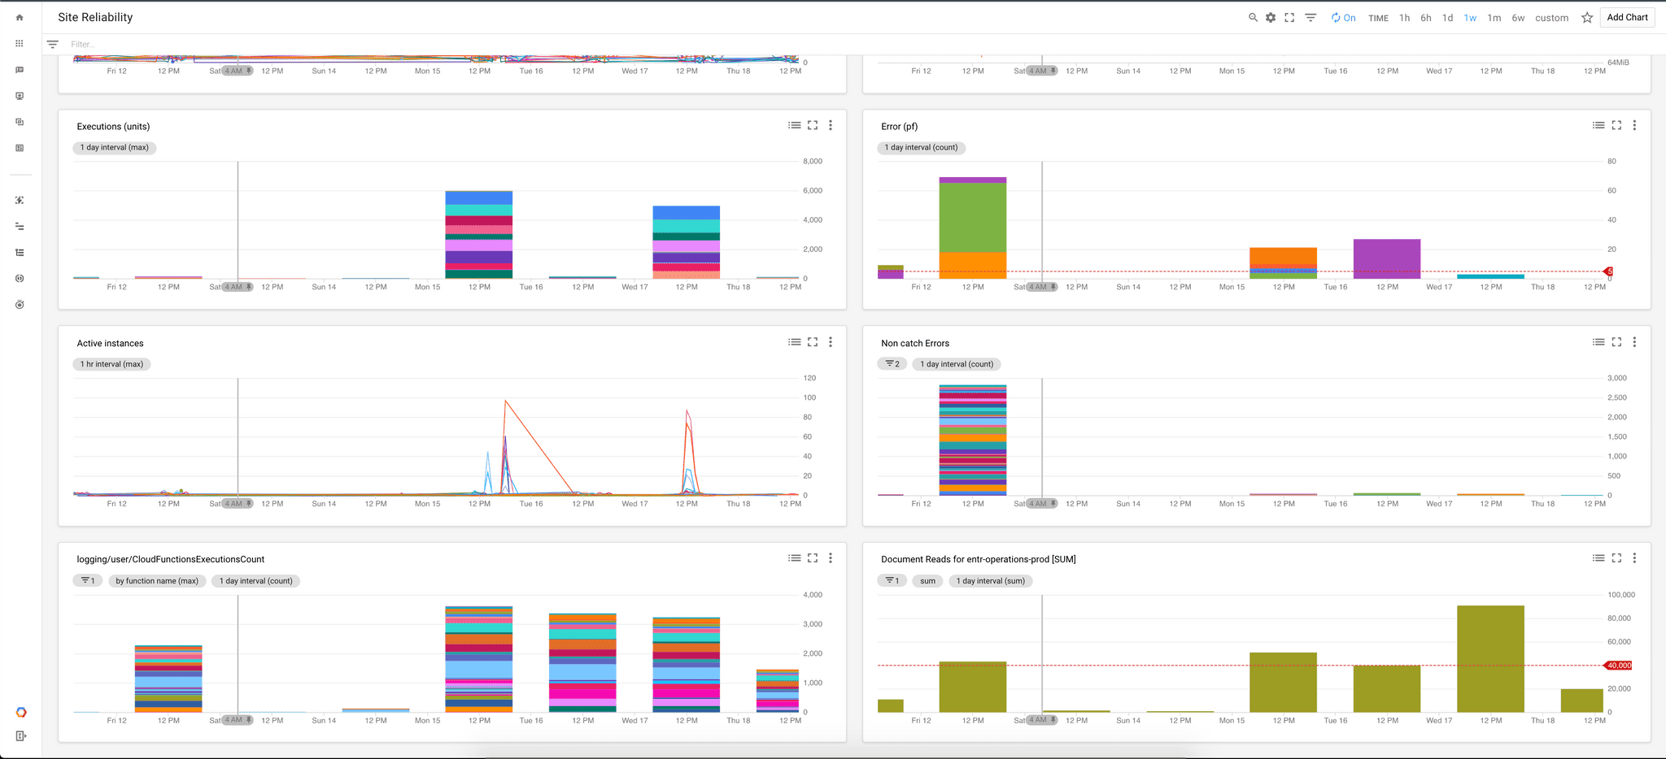The width and height of the screenshot is (1666, 759).
Task: Open filter options icon in top toolbar
Action: coord(1311,17)
